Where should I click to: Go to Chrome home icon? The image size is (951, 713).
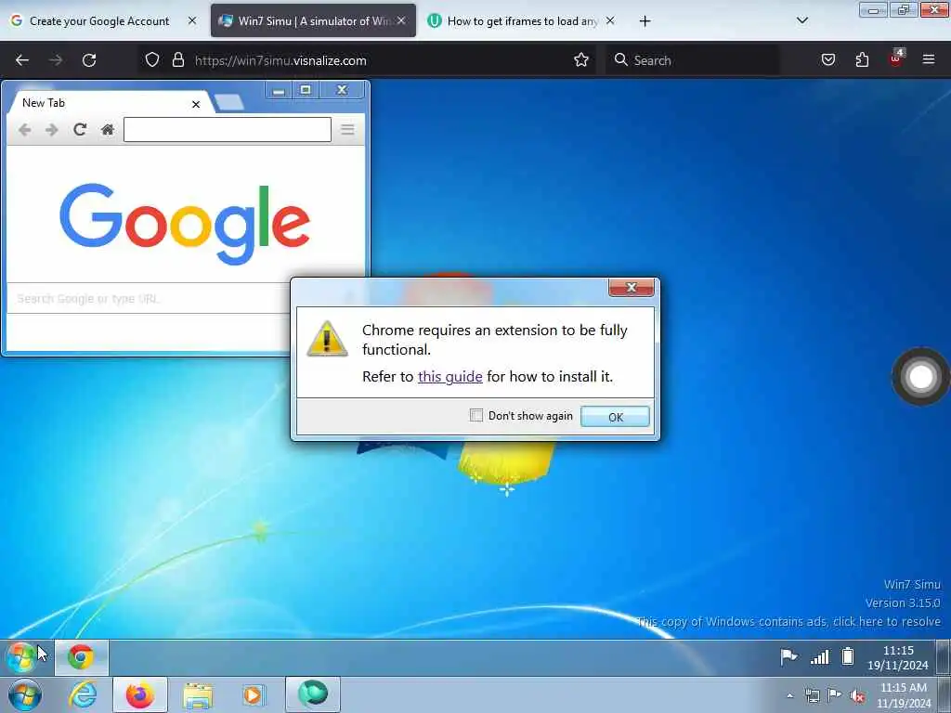[x=108, y=130]
